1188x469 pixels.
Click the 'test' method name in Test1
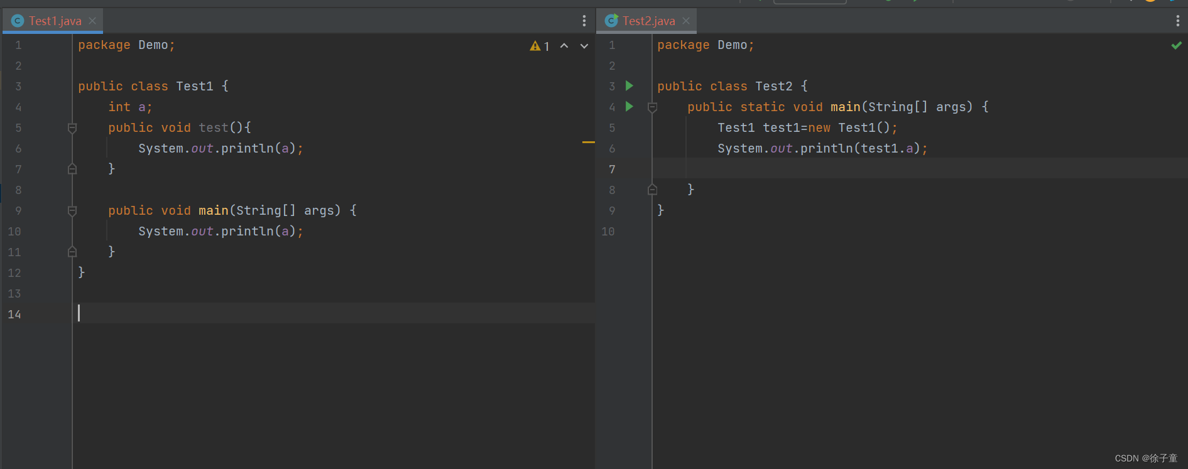point(214,127)
